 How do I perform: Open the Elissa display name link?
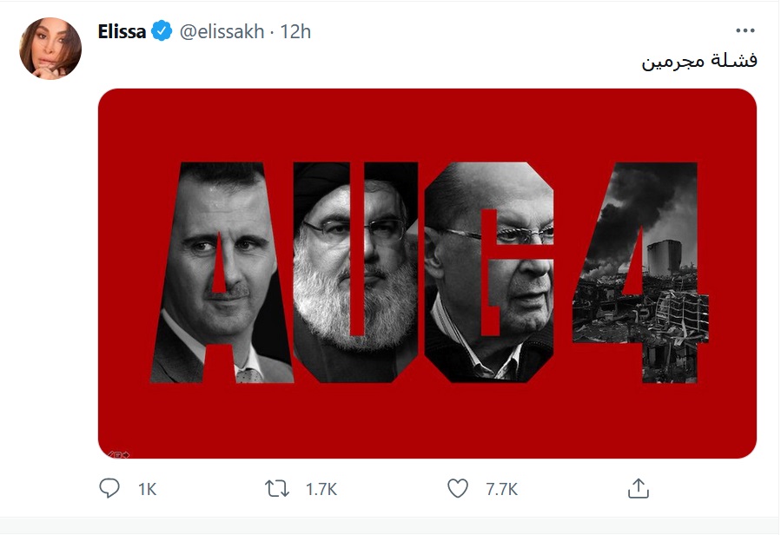[122, 31]
